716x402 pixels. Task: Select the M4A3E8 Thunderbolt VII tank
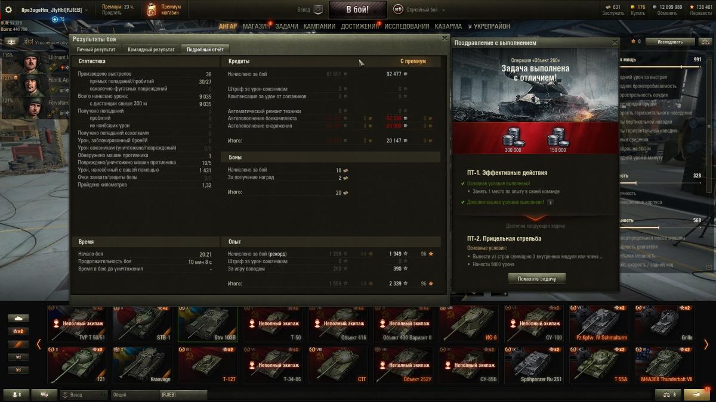[x=665, y=365]
